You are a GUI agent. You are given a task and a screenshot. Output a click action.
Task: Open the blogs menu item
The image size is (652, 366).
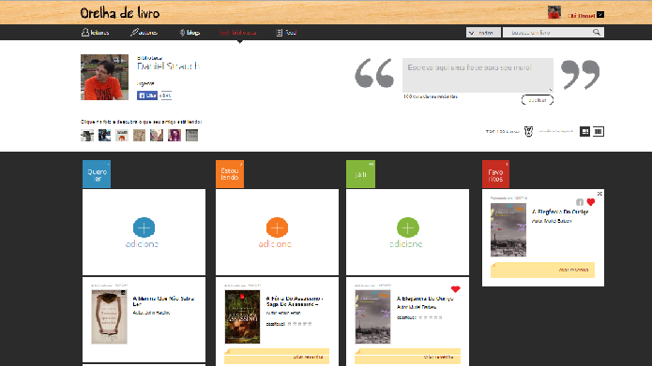[190, 33]
